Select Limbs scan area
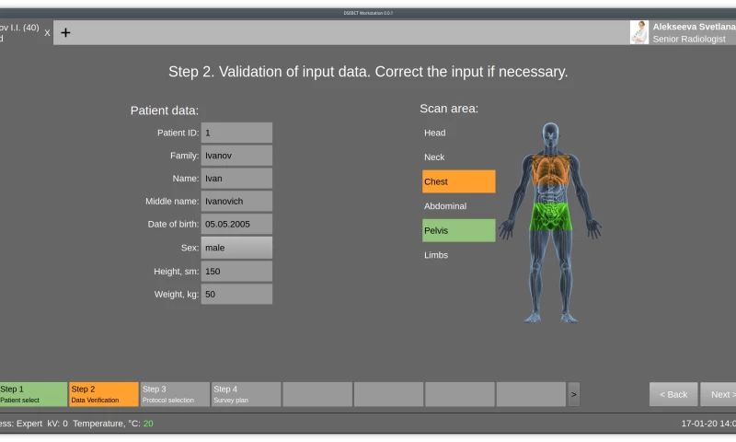This screenshot has width=736, height=442. click(x=458, y=255)
